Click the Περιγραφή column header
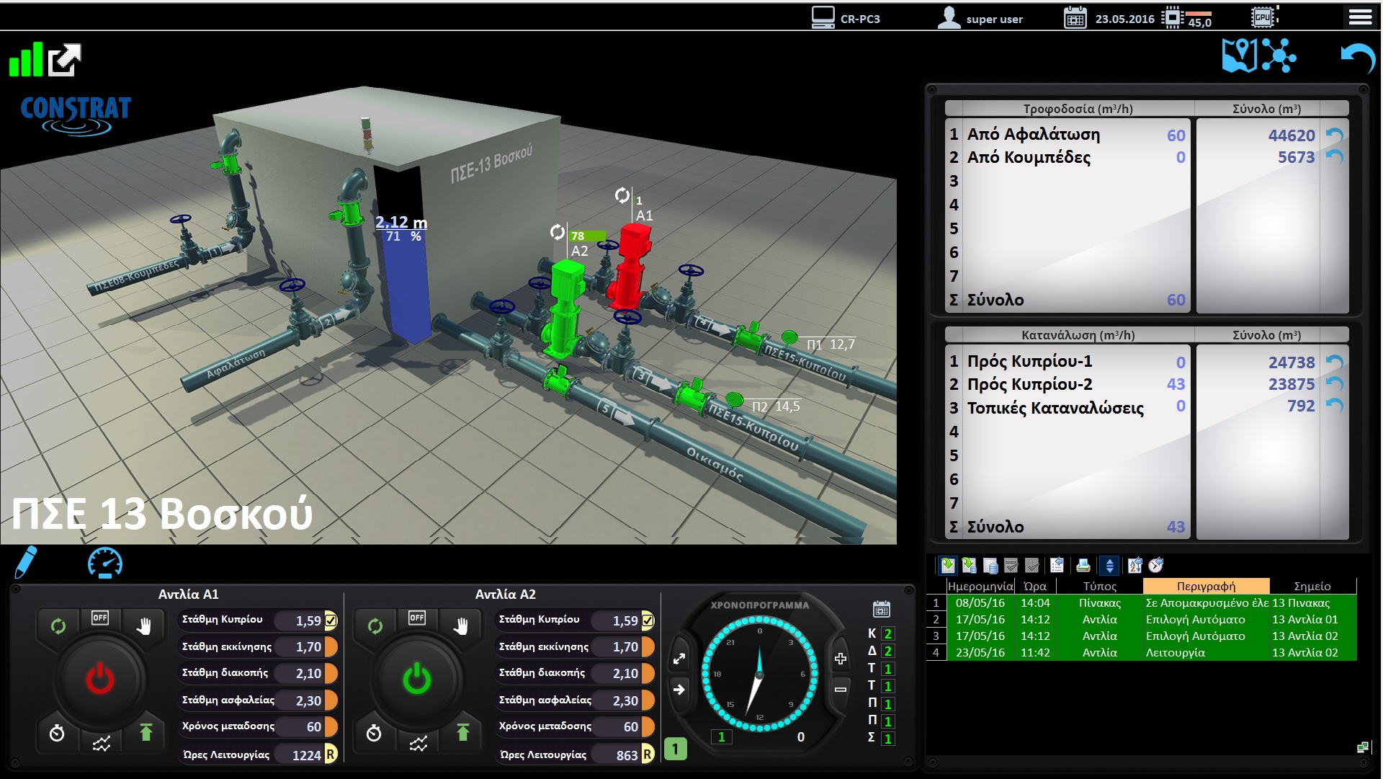This screenshot has width=1383, height=779. [1206, 586]
